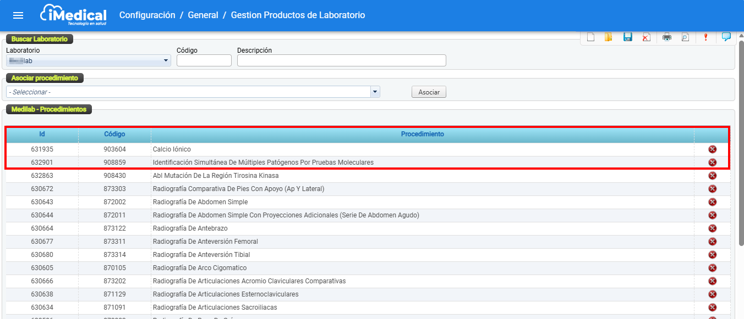Delete the Radiografía De Antebrazo row
This screenshot has height=319, width=744.
pyautogui.click(x=712, y=228)
